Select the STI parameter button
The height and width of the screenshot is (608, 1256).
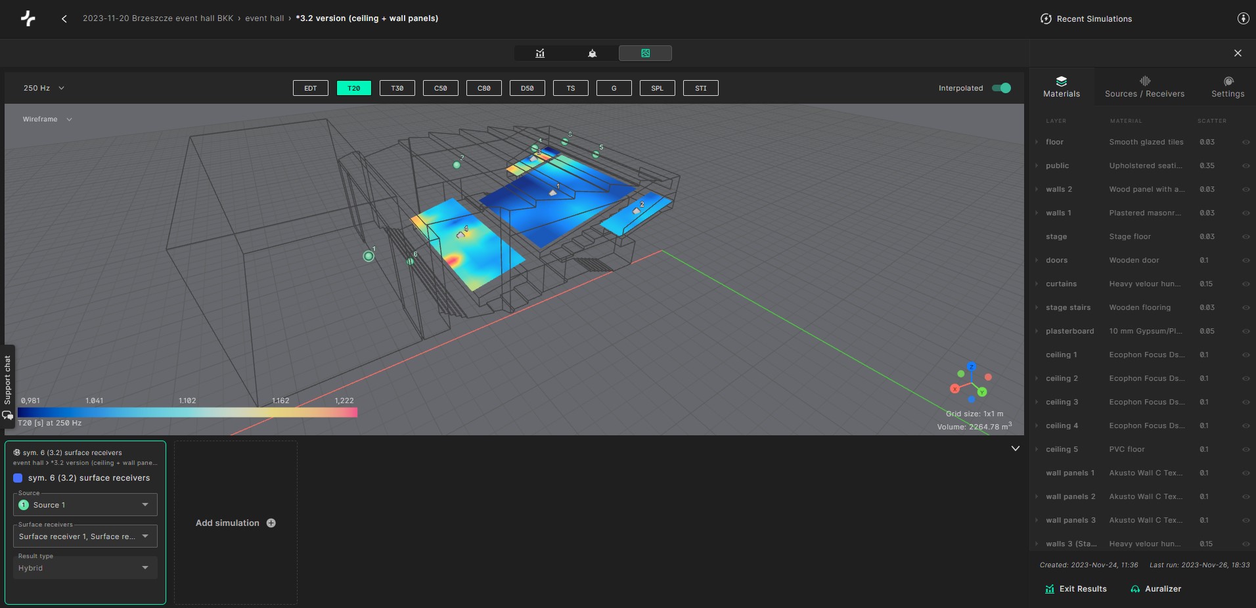[700, 88]
